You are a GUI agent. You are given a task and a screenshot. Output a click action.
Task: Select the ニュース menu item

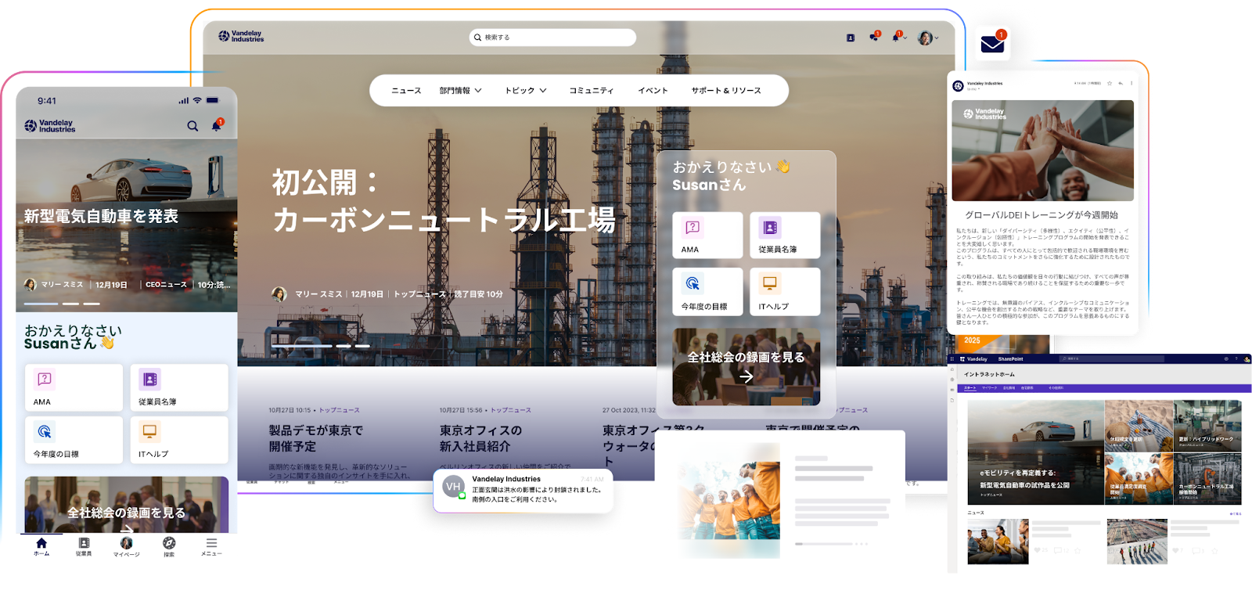pos(406,91)
